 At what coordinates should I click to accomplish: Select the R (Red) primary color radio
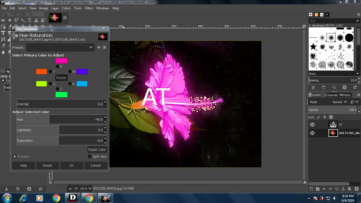coord(57,67)
